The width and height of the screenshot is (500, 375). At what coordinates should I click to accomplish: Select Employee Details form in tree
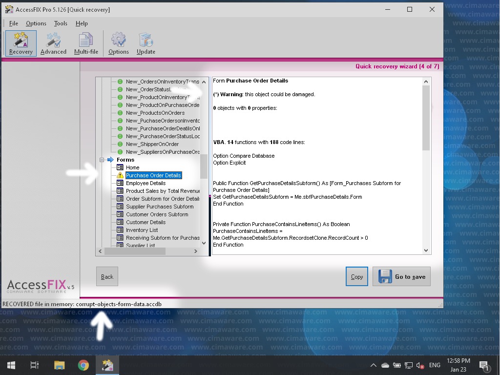tap(146, 183)
